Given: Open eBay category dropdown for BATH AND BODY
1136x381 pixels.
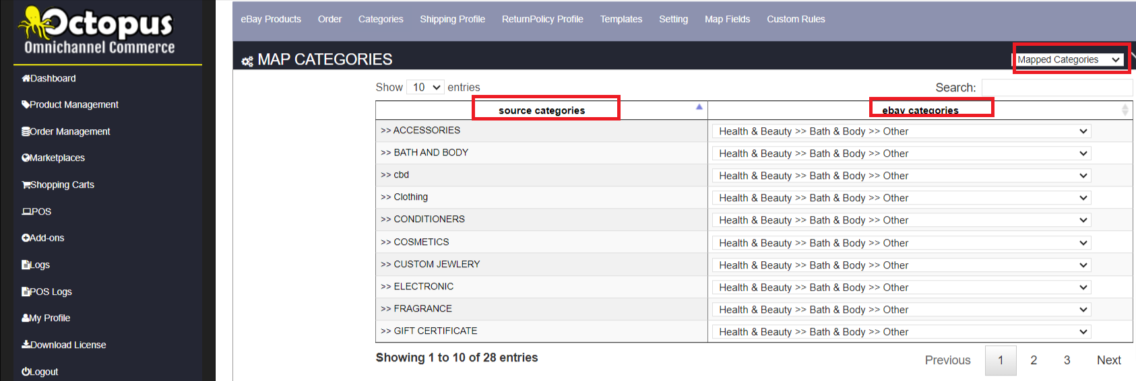Looking at the screenshot, I should click(x=902, y=153).
